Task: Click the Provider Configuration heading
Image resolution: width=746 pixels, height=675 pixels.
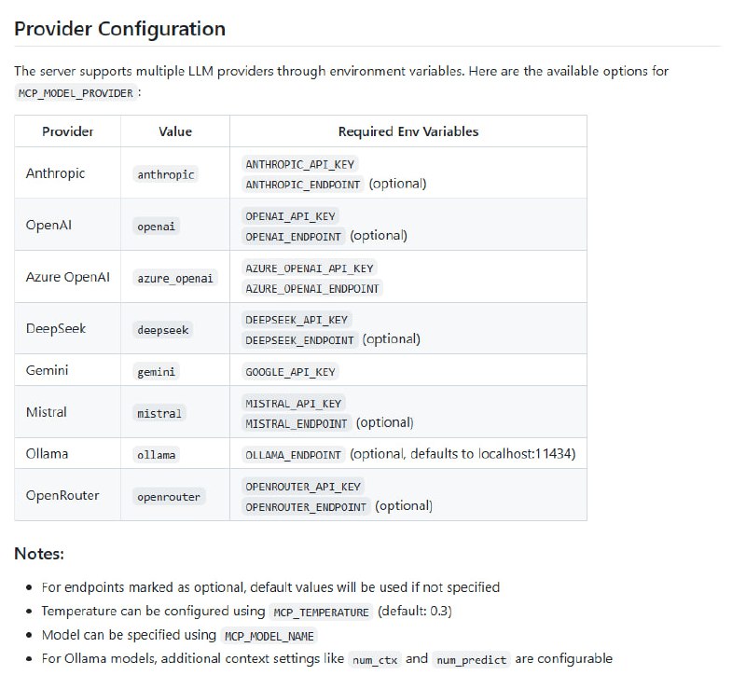Action: click(119, 28)
